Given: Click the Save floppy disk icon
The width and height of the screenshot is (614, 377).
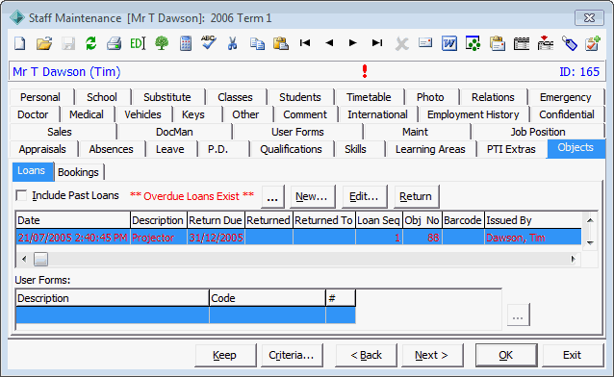Looking at the screenshot, I should [x=68, y=43].
